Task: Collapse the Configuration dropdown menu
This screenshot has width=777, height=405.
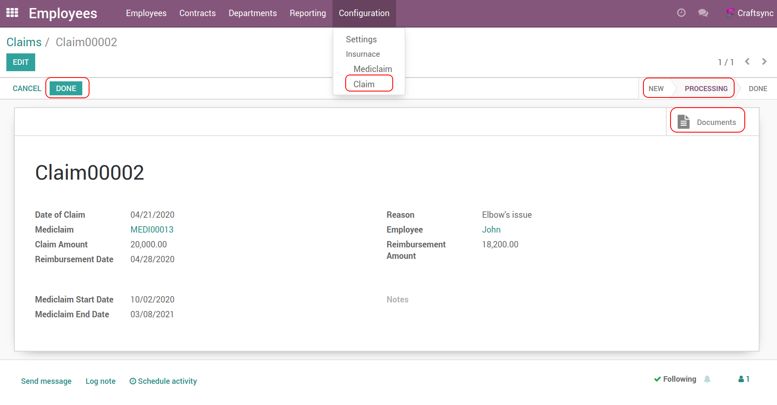Action: pyautogui.click(x=364, y=13)
